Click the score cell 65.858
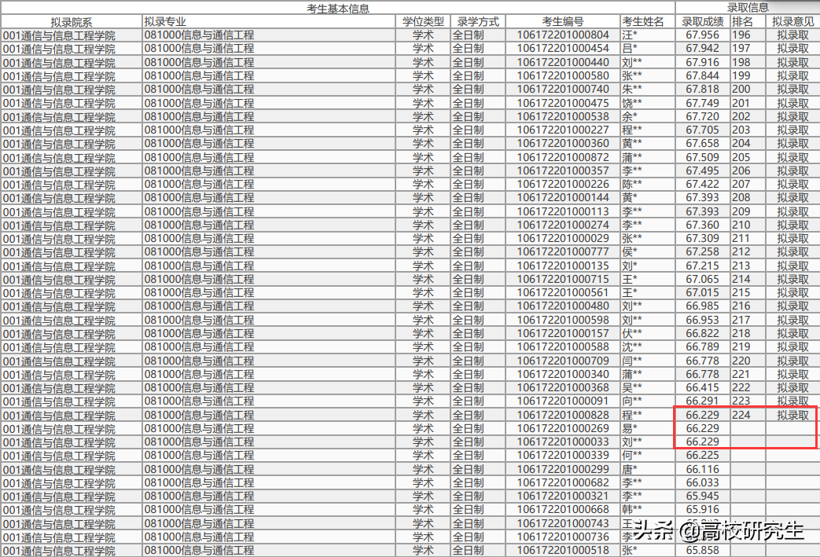 (x=702, y=550)
